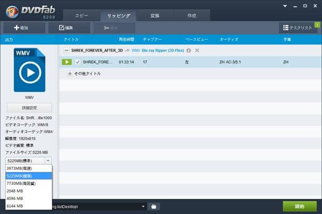Click the 編集 edit button

pos(69,28)
